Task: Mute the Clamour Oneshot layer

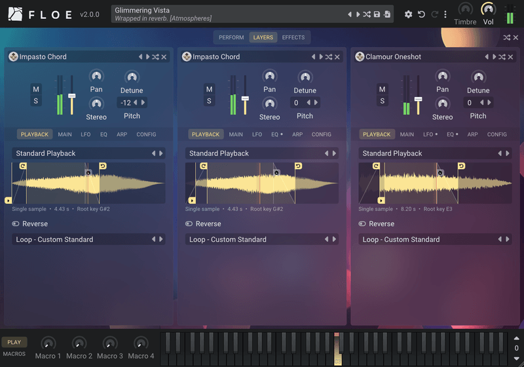Action: point(383,89)
